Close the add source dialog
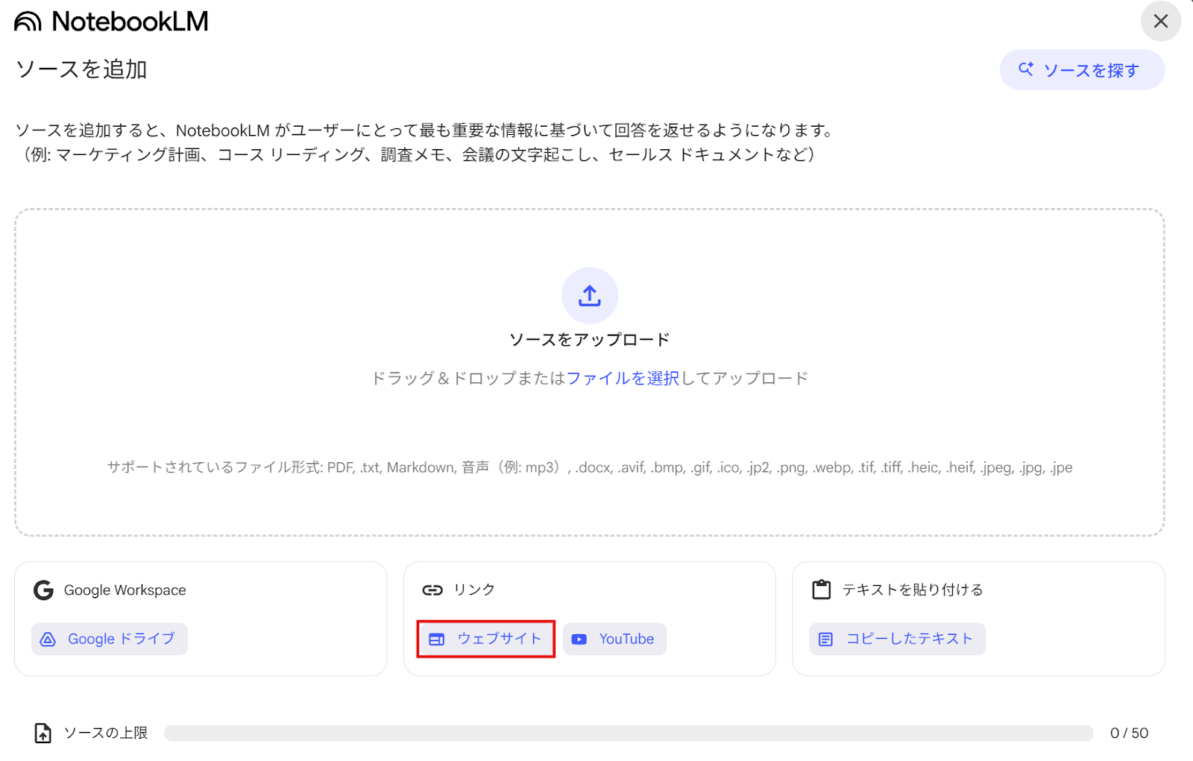The height and width of the screenshot is (761, 1193). (x=1160, y=21)
